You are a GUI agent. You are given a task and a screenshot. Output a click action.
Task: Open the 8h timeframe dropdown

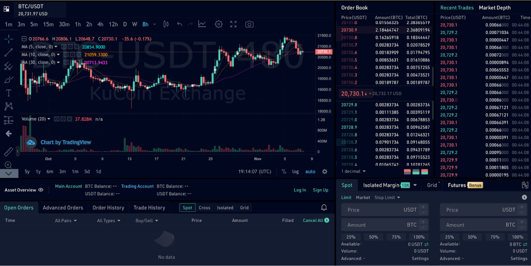point(154,24)
